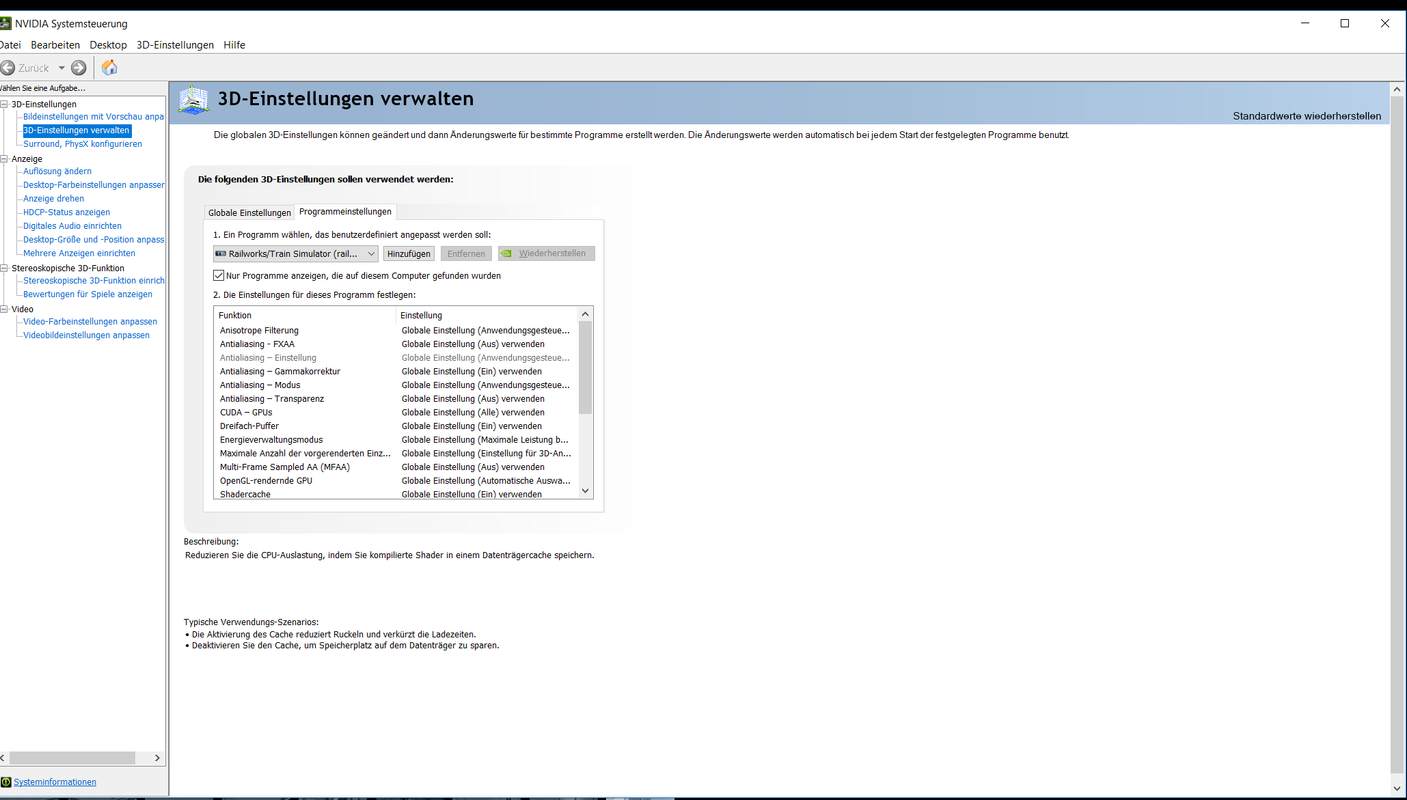Click the NVIDIA logo on Wiederherstellen button
Image resolution: width=1407 pixels, height=800 pixels.
(x=506, y=253)
